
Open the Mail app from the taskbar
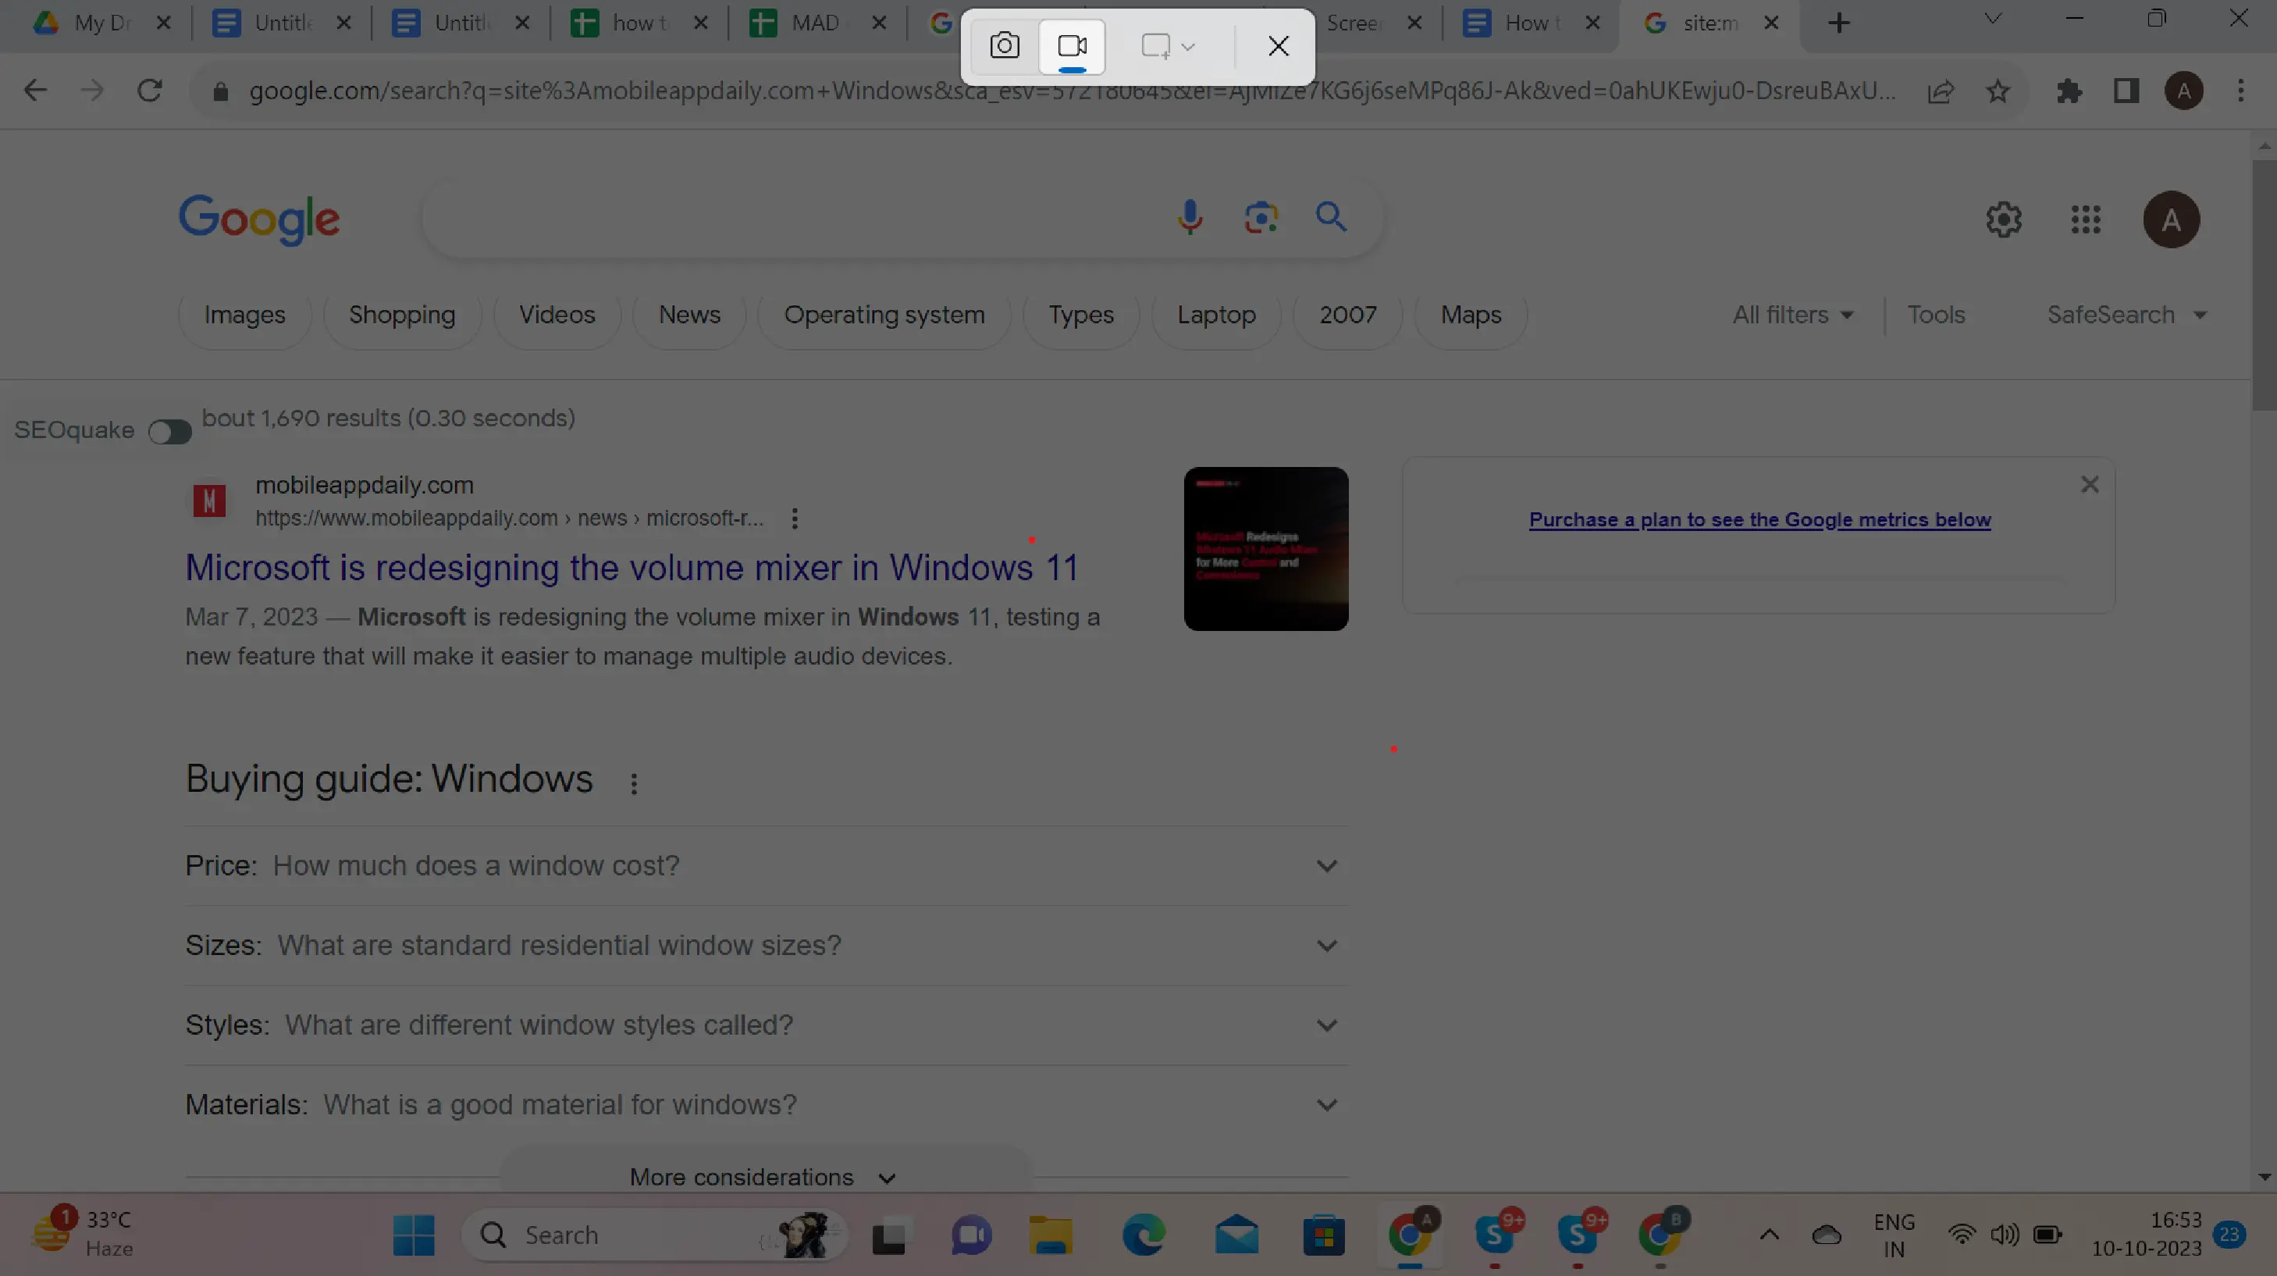pyautogui.click(x=1236, y=1235)
